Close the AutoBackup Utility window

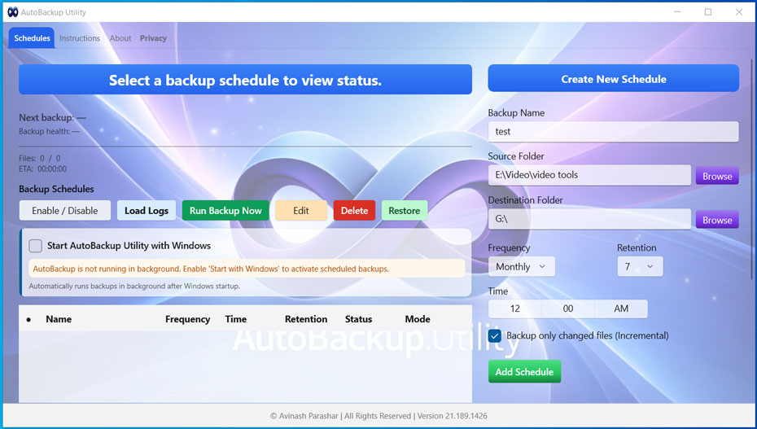pyautogui.click(x=738, y=12)
